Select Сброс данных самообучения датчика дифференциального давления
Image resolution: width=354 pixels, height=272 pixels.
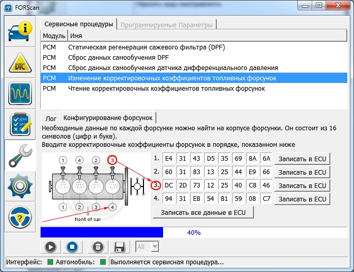(194, 68)
